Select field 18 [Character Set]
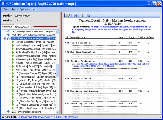 click(35, 101)
